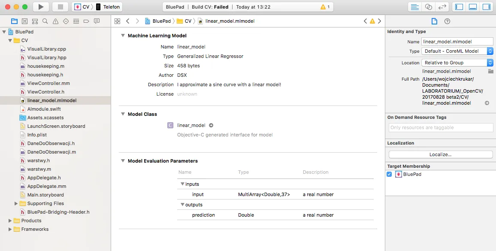Switch to Assistant editor mode
496x251 pixels.
428,7
